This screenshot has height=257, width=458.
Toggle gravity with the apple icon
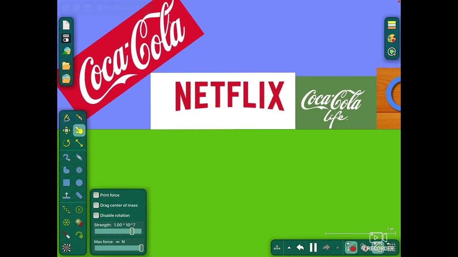pos(351,247)
